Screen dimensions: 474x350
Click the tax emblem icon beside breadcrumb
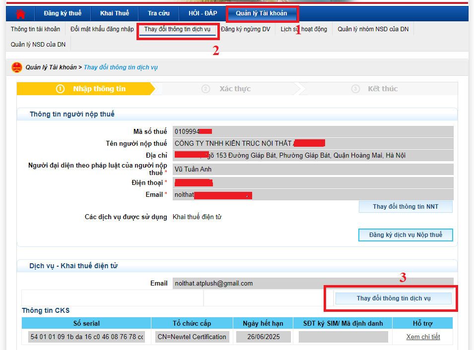click(16, 67)
